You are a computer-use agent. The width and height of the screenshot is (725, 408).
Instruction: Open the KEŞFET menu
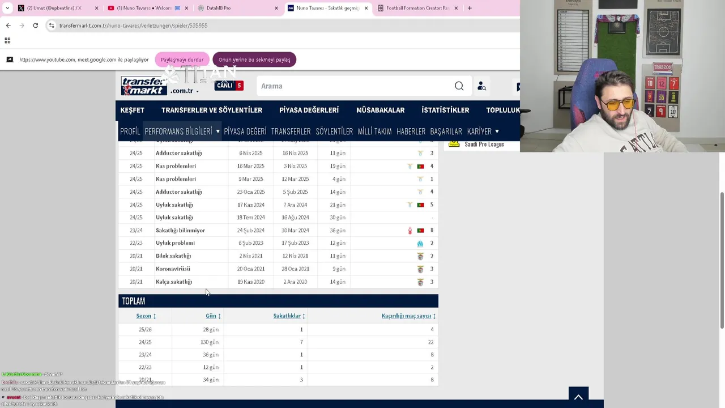click(x=133, y=110)
